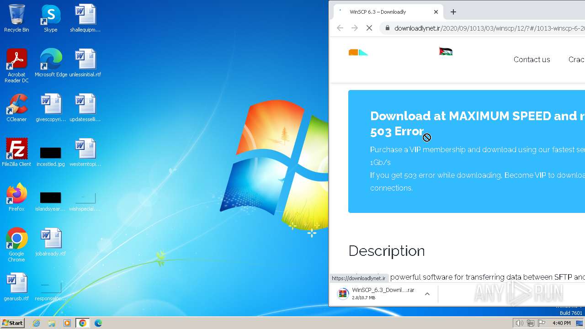Select the updatesselli document icon
The height and width of the screenshot is (329, 585).
pos(85,108)
